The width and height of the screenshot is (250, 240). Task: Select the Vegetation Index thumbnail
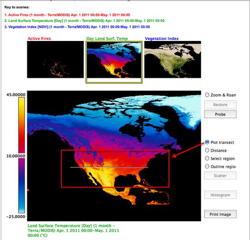tap(173, 60)
